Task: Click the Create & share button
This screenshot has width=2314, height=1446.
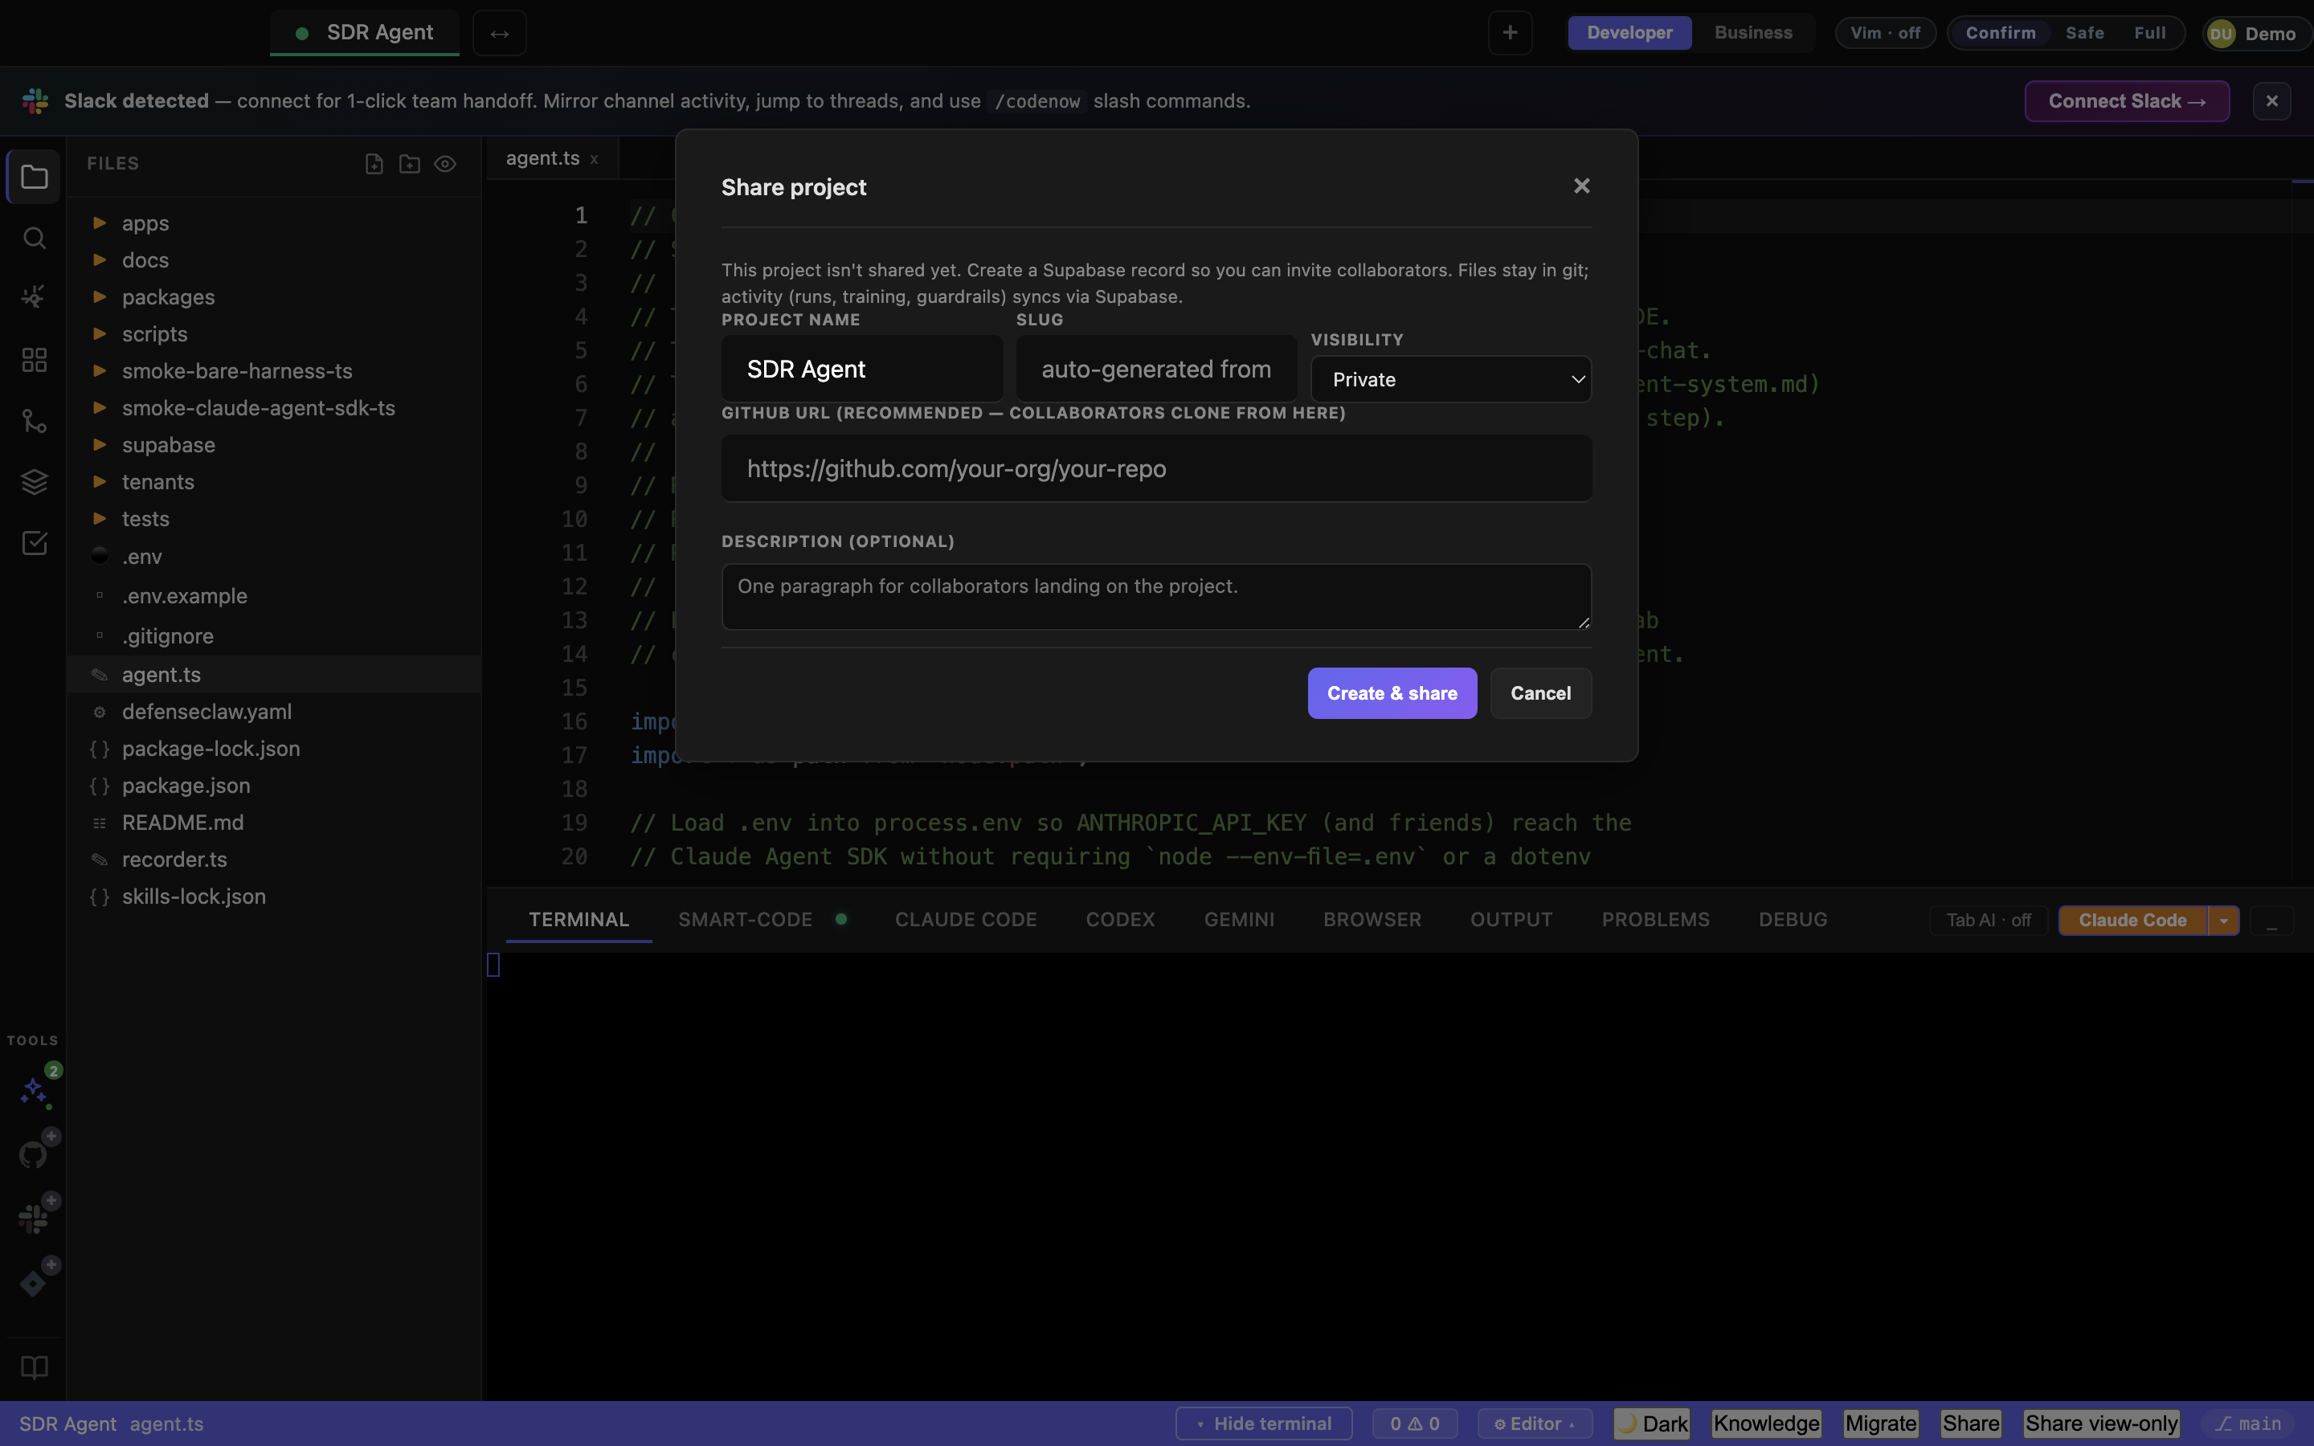Action: click(x=1392, y=693)
